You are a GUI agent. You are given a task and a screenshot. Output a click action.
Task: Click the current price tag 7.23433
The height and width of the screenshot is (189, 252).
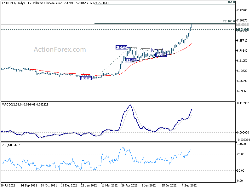pos(242,25)
